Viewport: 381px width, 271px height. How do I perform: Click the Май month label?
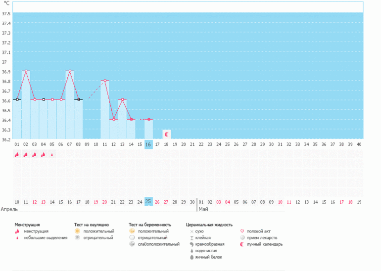[x=203, y=209]
